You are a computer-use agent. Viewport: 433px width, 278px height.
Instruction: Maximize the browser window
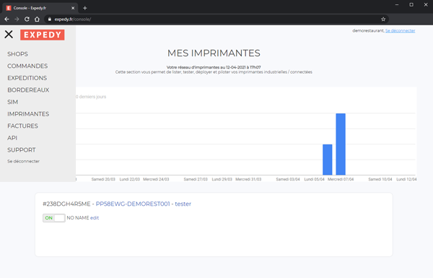coord(411,5)
